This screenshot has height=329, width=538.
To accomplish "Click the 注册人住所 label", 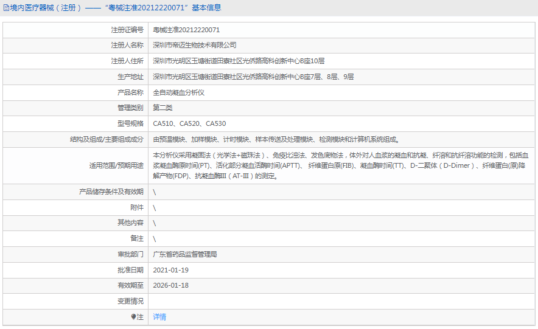I will tap(127, 61).
